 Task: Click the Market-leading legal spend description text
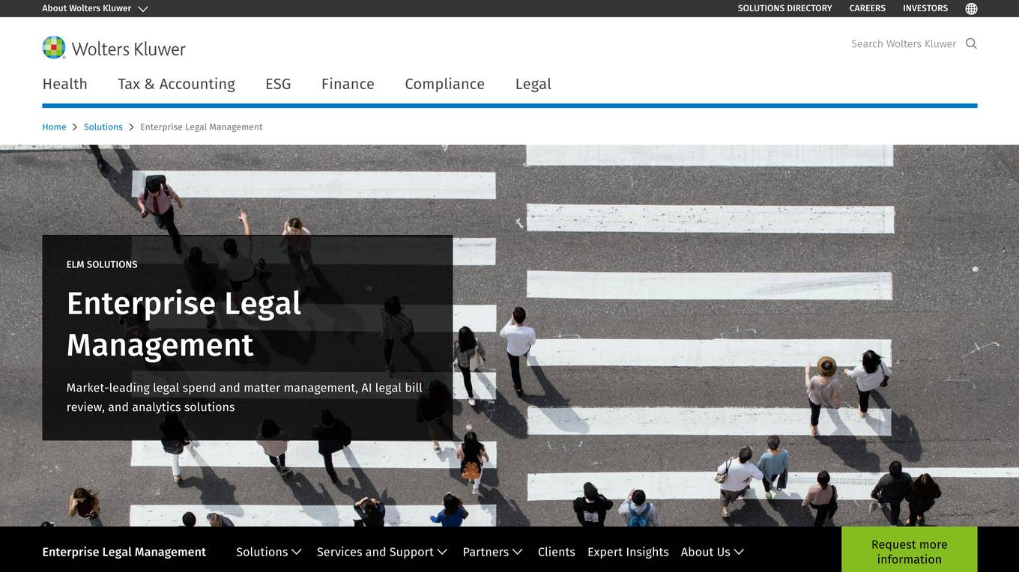[244, 398]
